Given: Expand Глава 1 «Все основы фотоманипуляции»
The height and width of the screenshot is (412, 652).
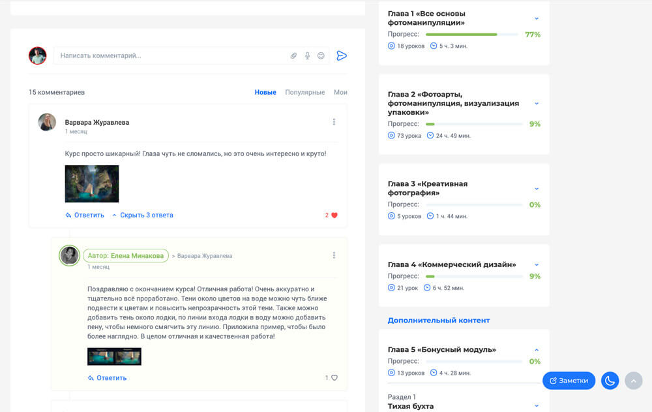Looking at the screenshot, I should coord(537,19).
